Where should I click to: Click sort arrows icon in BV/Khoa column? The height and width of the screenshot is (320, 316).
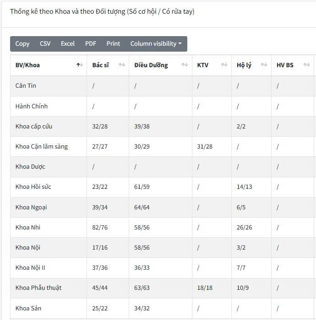coord(80,65)
